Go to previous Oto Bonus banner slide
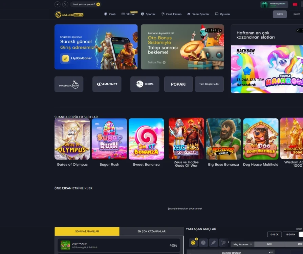Image resolution: width=303 pixels, height=254 pixels. click(207, 30)
